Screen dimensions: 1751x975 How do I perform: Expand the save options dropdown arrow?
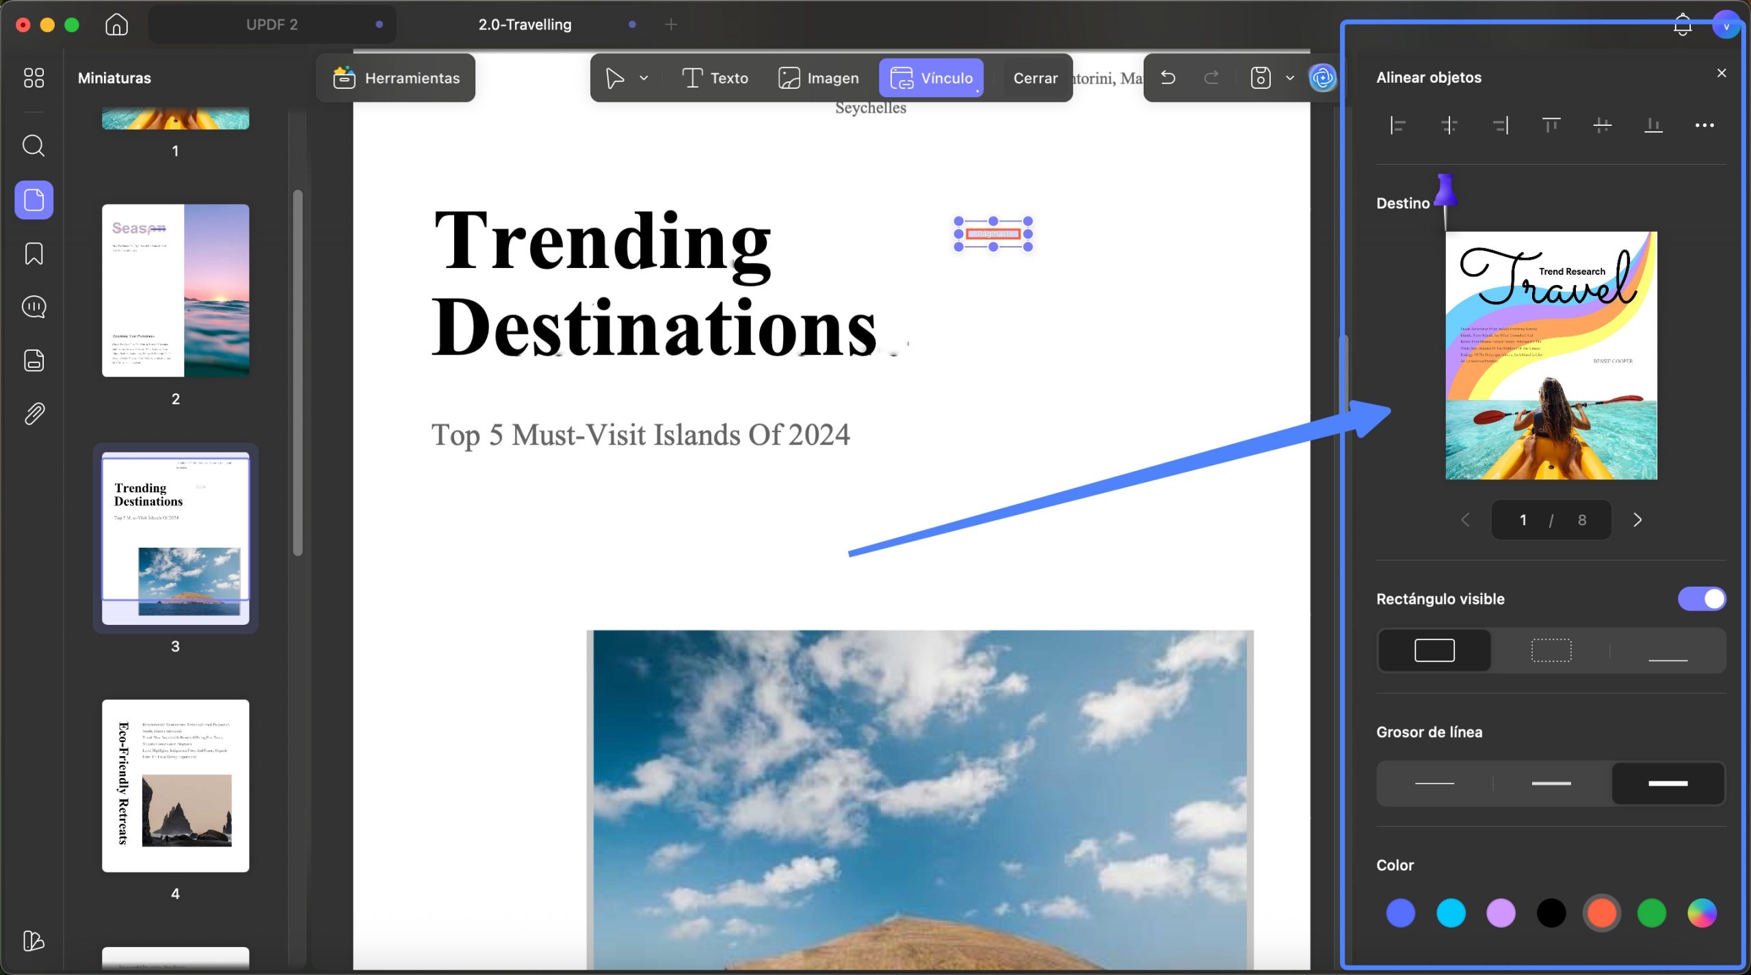(x=1290, y=78)
